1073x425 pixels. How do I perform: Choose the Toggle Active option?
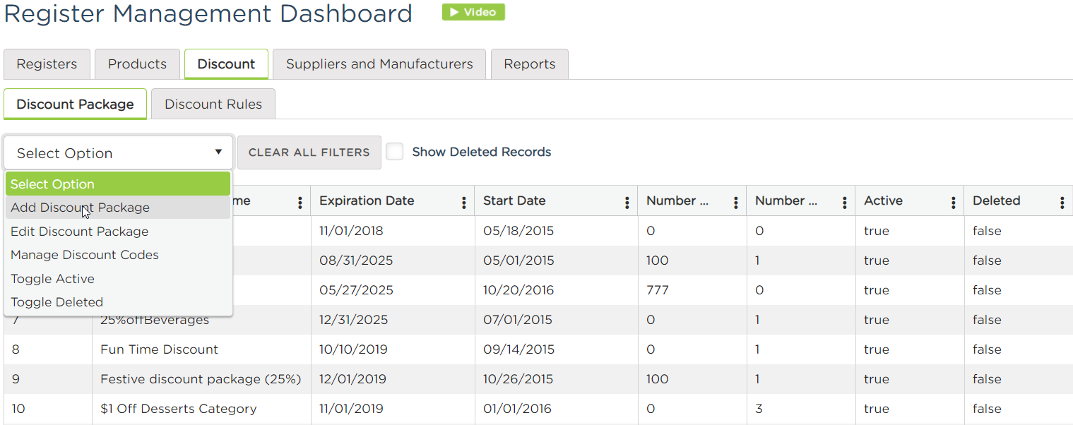[x=118, y=279]
